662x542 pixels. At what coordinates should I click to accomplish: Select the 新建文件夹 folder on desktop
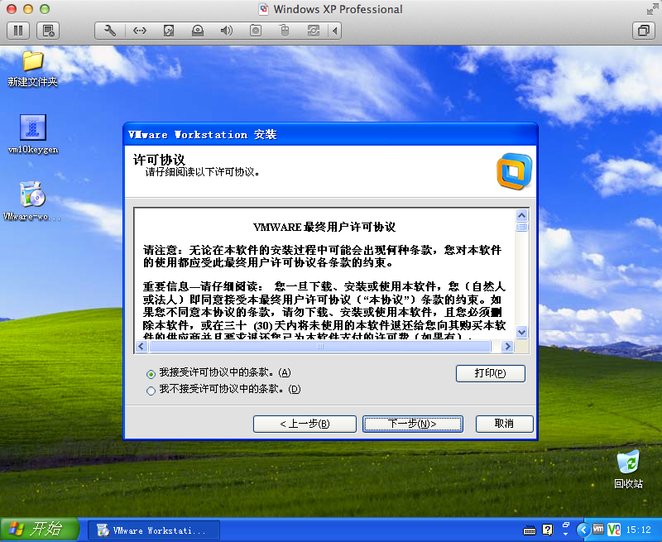pyautogui.click(x=32, y=70)
